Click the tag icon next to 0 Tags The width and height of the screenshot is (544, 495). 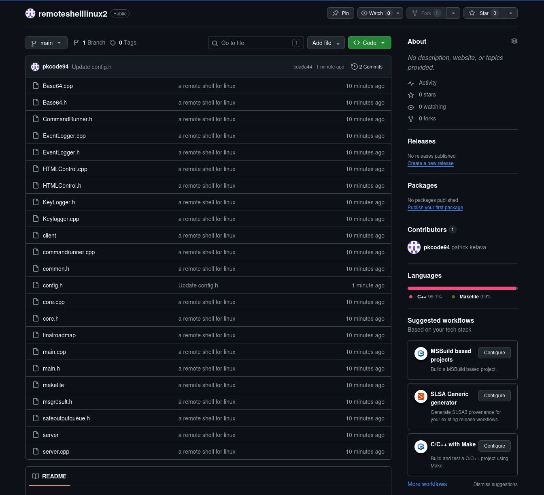click(113, 43)
